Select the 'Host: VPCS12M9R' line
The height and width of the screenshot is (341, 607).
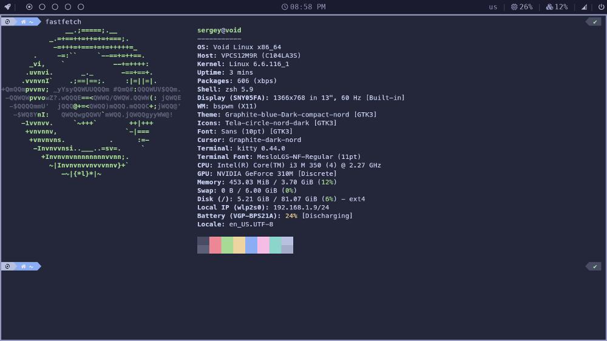(x=249, y=55)
